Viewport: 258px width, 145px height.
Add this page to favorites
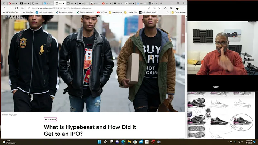[159, 8]
